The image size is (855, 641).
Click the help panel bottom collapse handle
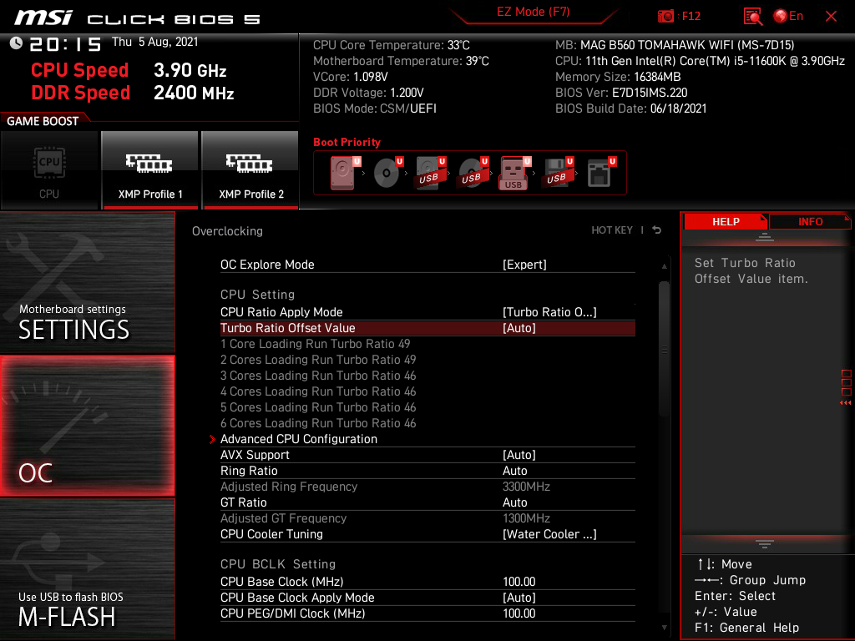pos(765,543)
